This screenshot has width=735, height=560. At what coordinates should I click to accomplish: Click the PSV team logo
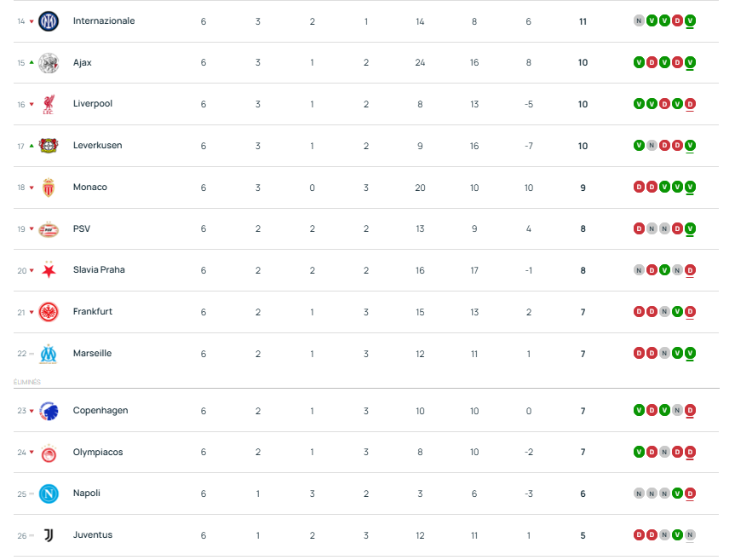[x=49, y=228]
